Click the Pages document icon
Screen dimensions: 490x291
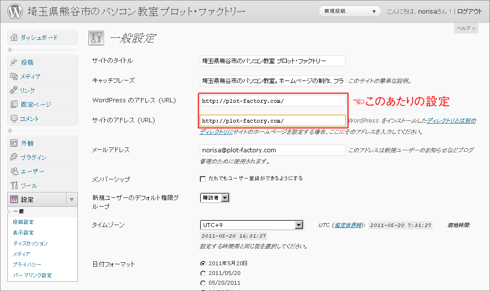point(14,104)
